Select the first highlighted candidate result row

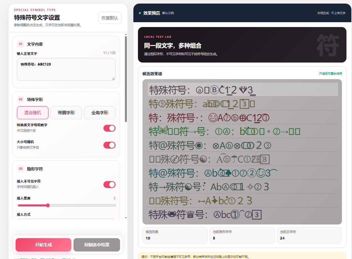(x=242, y=90)
